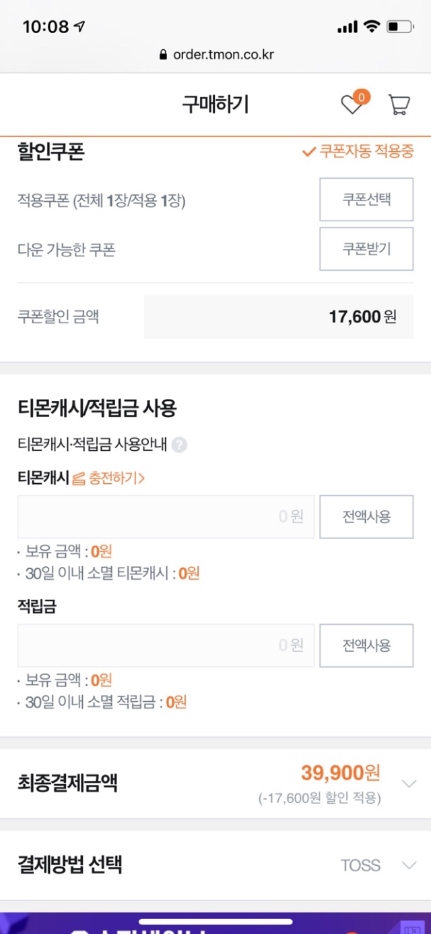
Task: Open the wishlist heart icon
Action: click(352, 105)
